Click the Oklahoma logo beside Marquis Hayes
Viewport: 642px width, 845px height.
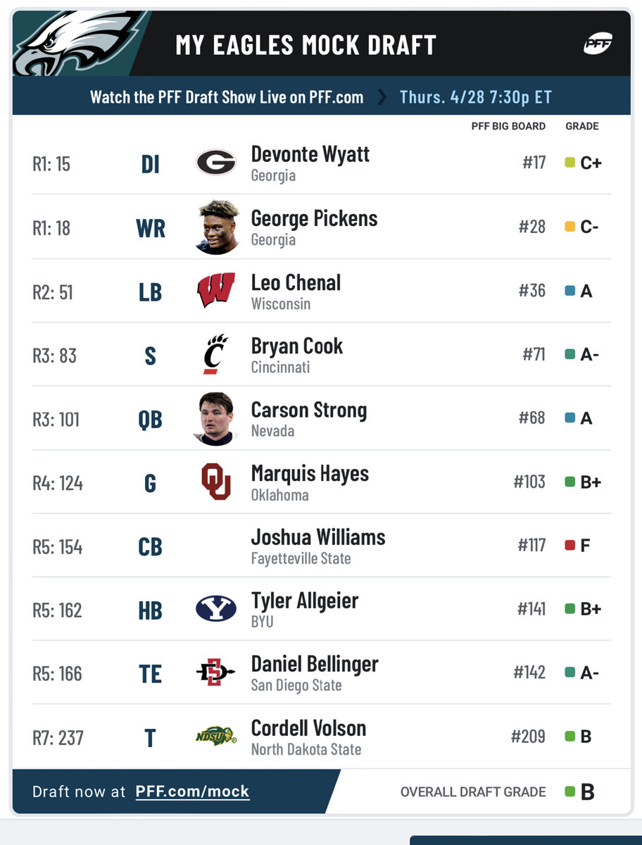click(x=216, y=482)
